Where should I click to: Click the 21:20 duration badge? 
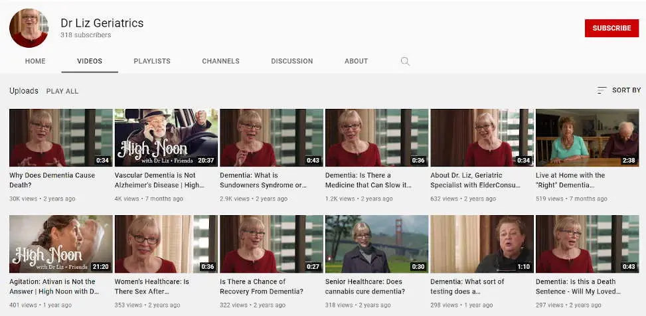click(100, 267)
